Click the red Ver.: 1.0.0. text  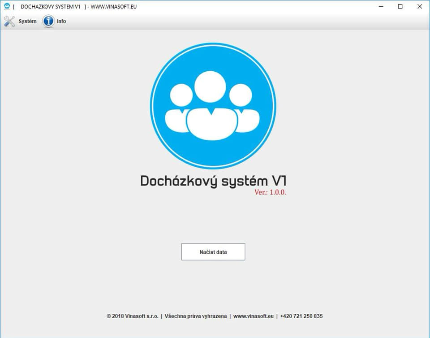pos(270,192)
